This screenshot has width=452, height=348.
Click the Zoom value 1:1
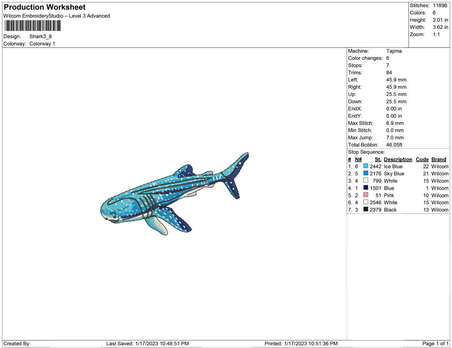[x=436, y=34]
